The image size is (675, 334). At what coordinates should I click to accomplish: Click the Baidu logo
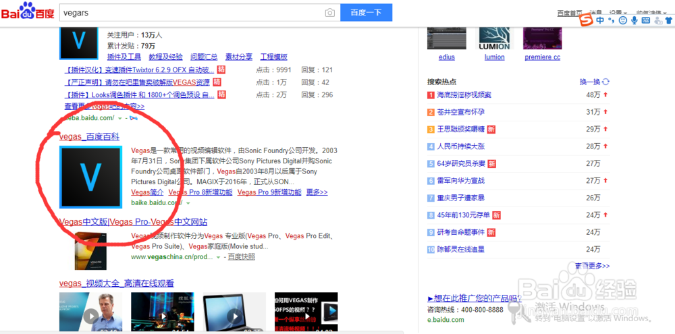pyautogui.click(x=28, y=12)
